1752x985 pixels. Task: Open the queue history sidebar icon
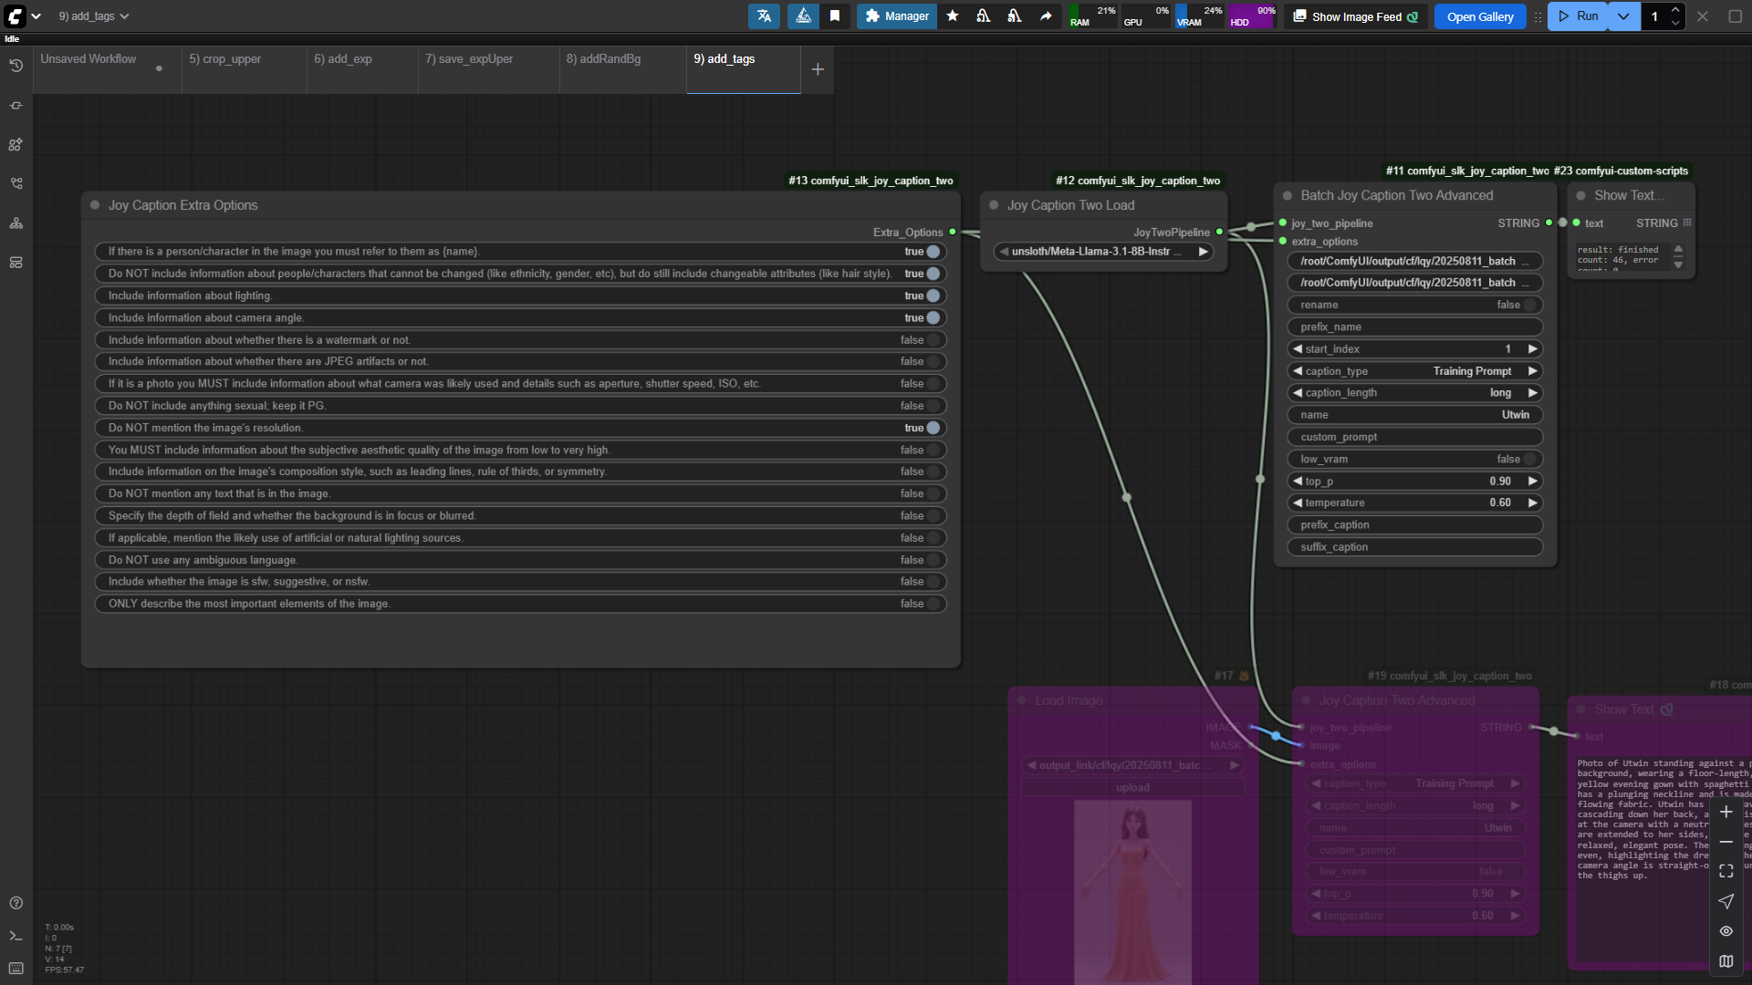click(x=16, y=66)
